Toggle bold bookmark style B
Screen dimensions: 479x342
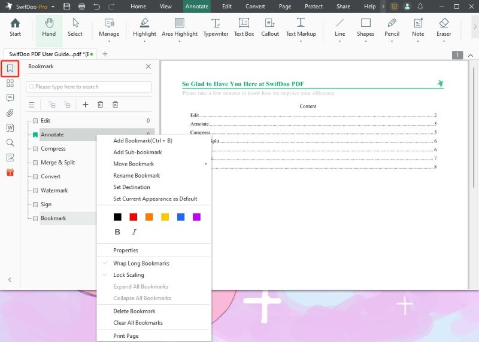pyautogui.click(x=117, y=232)
